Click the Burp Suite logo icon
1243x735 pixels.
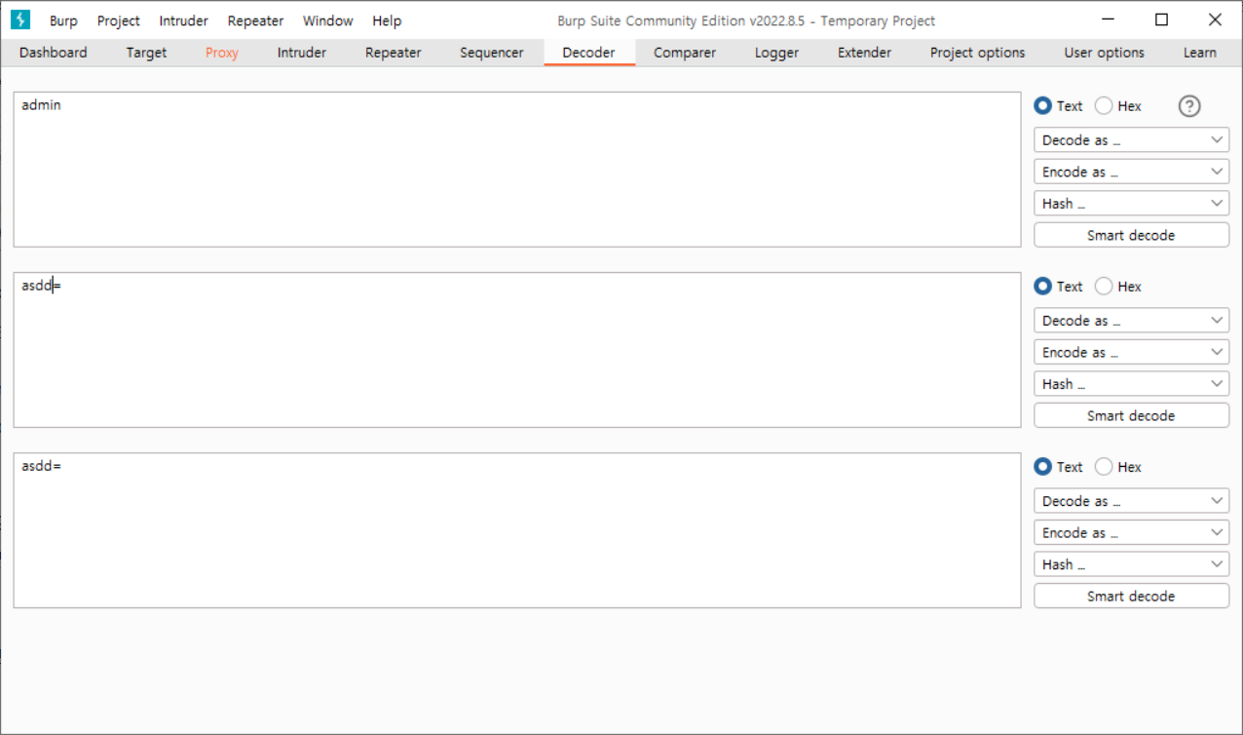tap(19, 19)
